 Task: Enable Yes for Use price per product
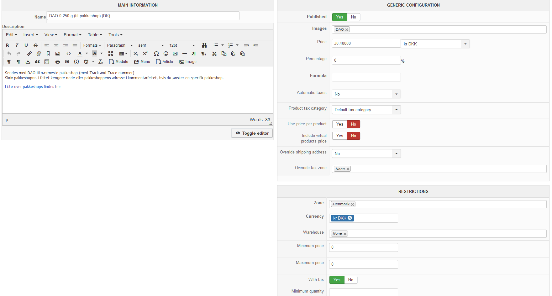[x=339, y=124]
